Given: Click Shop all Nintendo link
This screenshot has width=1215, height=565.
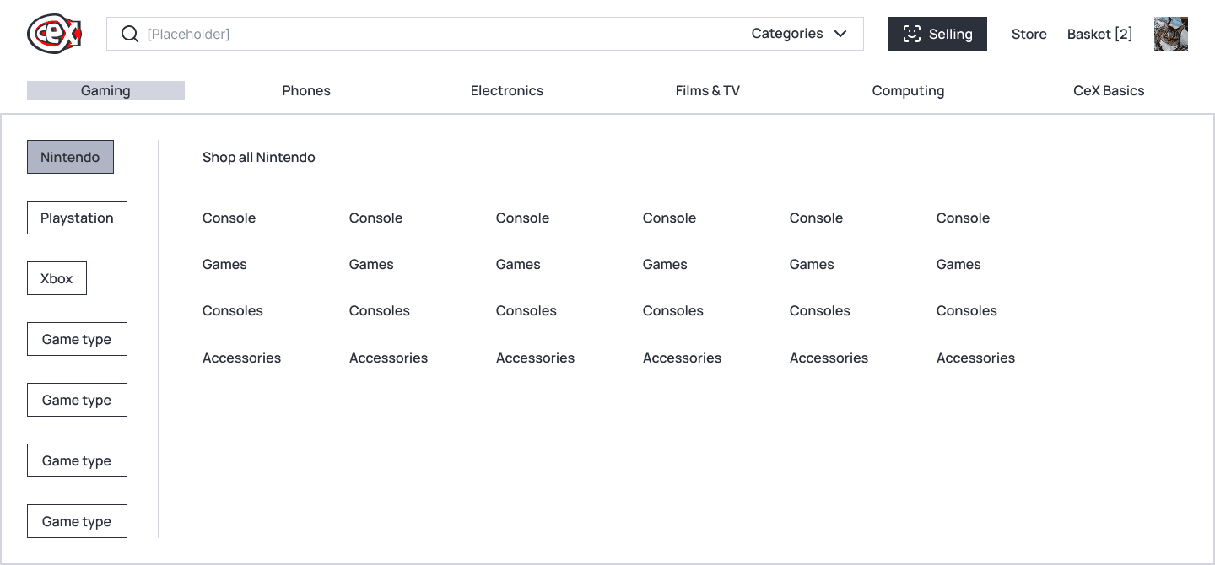Looking at the screenshot, I should pos(259,157).
